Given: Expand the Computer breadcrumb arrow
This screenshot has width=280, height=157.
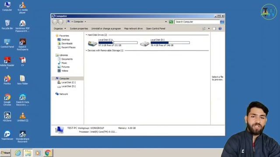Looking at the screenshot, I should tap(85, 21).
